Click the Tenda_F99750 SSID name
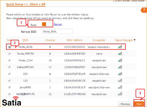The width and height of the screenshot is (147, 107). pos(25,54)
